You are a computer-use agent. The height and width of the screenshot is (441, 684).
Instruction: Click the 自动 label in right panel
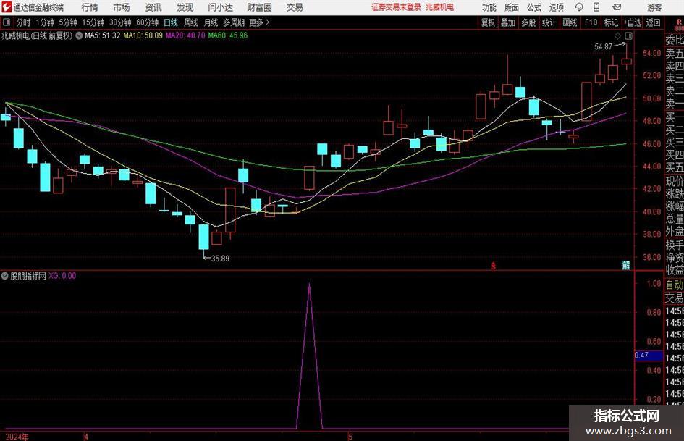(675, 285)
